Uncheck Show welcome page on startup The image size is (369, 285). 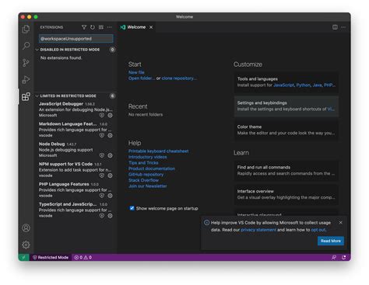(x=132, y=208)
